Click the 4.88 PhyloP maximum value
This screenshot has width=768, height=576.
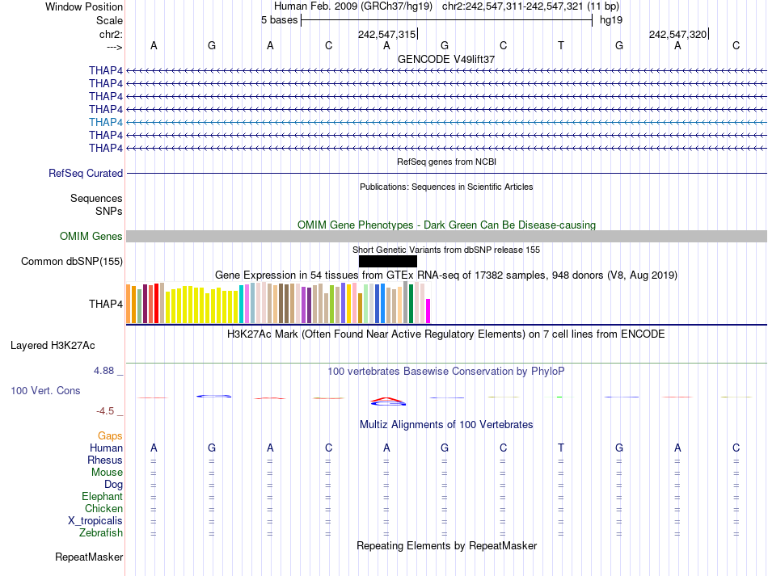(x=103, y=371)
